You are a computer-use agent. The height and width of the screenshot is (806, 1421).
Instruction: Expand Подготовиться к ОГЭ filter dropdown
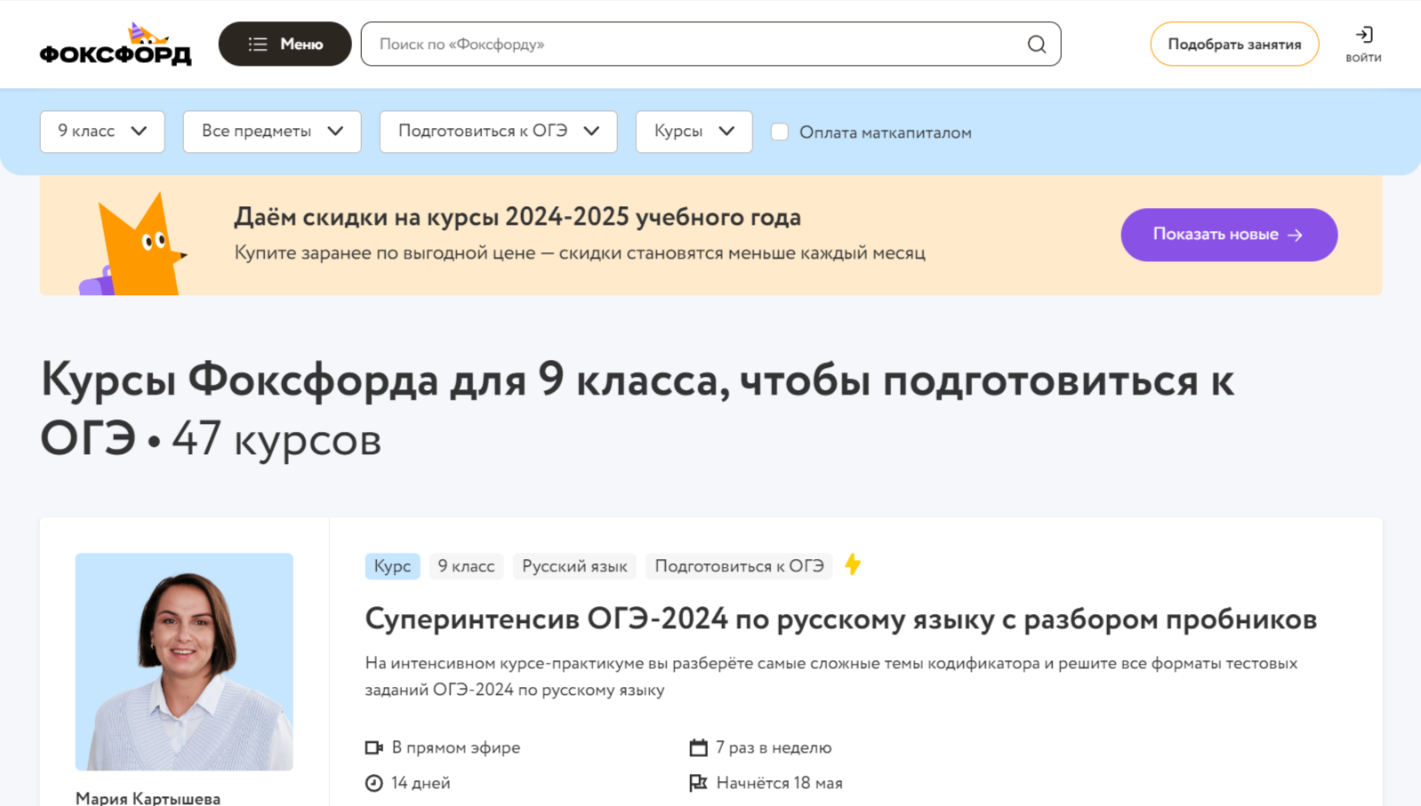[x=498, y=132]
